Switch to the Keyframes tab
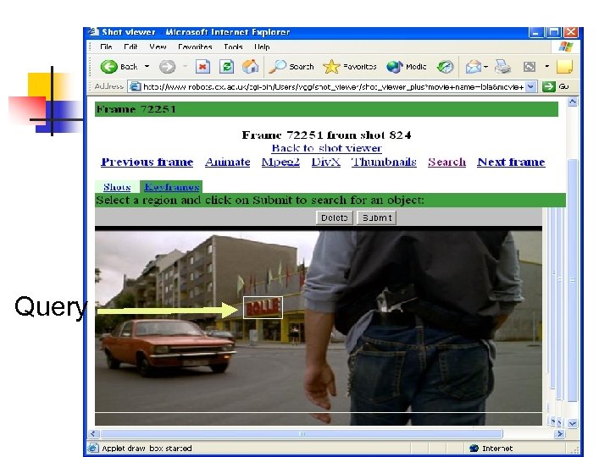The width and height of the screenshot is (610, 457). (171, 187)
